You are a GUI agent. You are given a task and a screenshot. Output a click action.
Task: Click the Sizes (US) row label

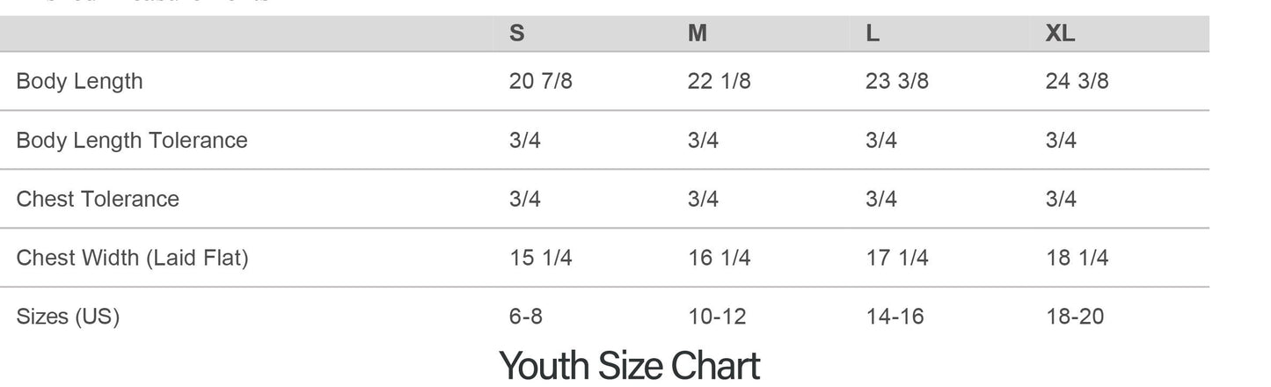point(68,317)
